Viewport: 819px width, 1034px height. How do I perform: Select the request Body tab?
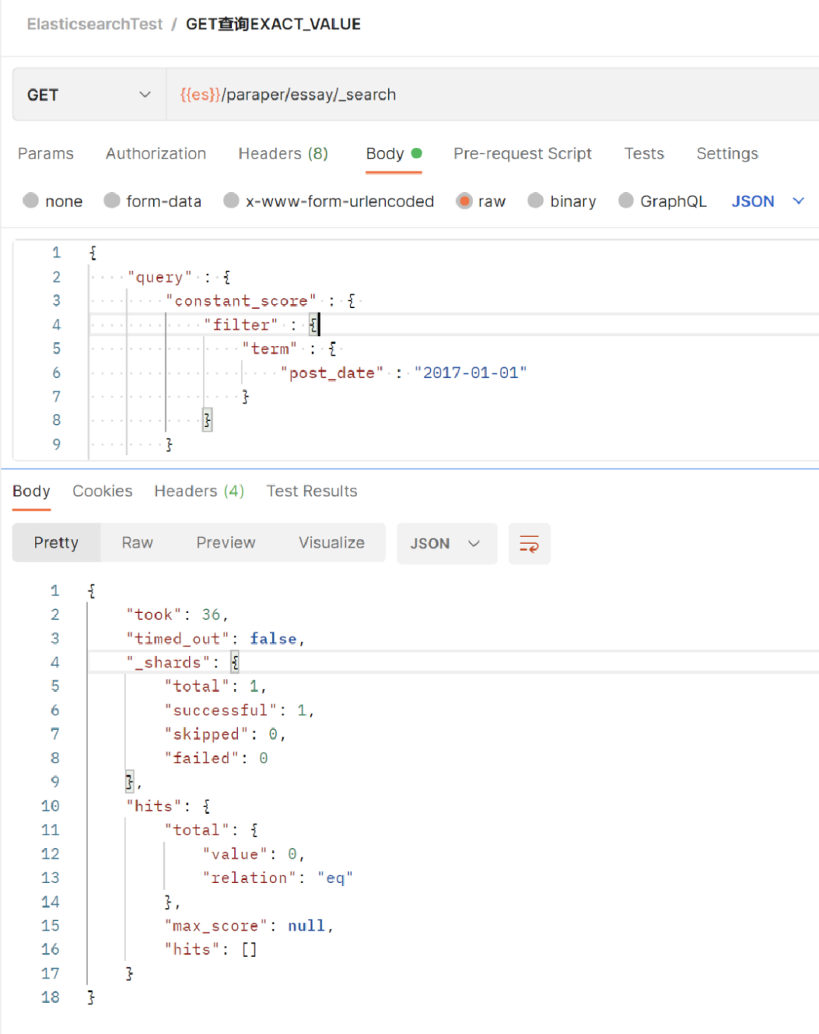(394, 153)
